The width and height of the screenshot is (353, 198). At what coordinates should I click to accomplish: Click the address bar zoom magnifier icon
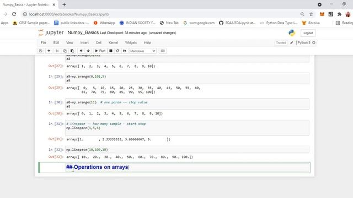pos(302,14)
